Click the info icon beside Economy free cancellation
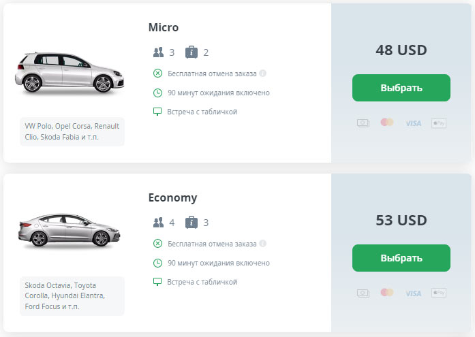 pos(263,244)
